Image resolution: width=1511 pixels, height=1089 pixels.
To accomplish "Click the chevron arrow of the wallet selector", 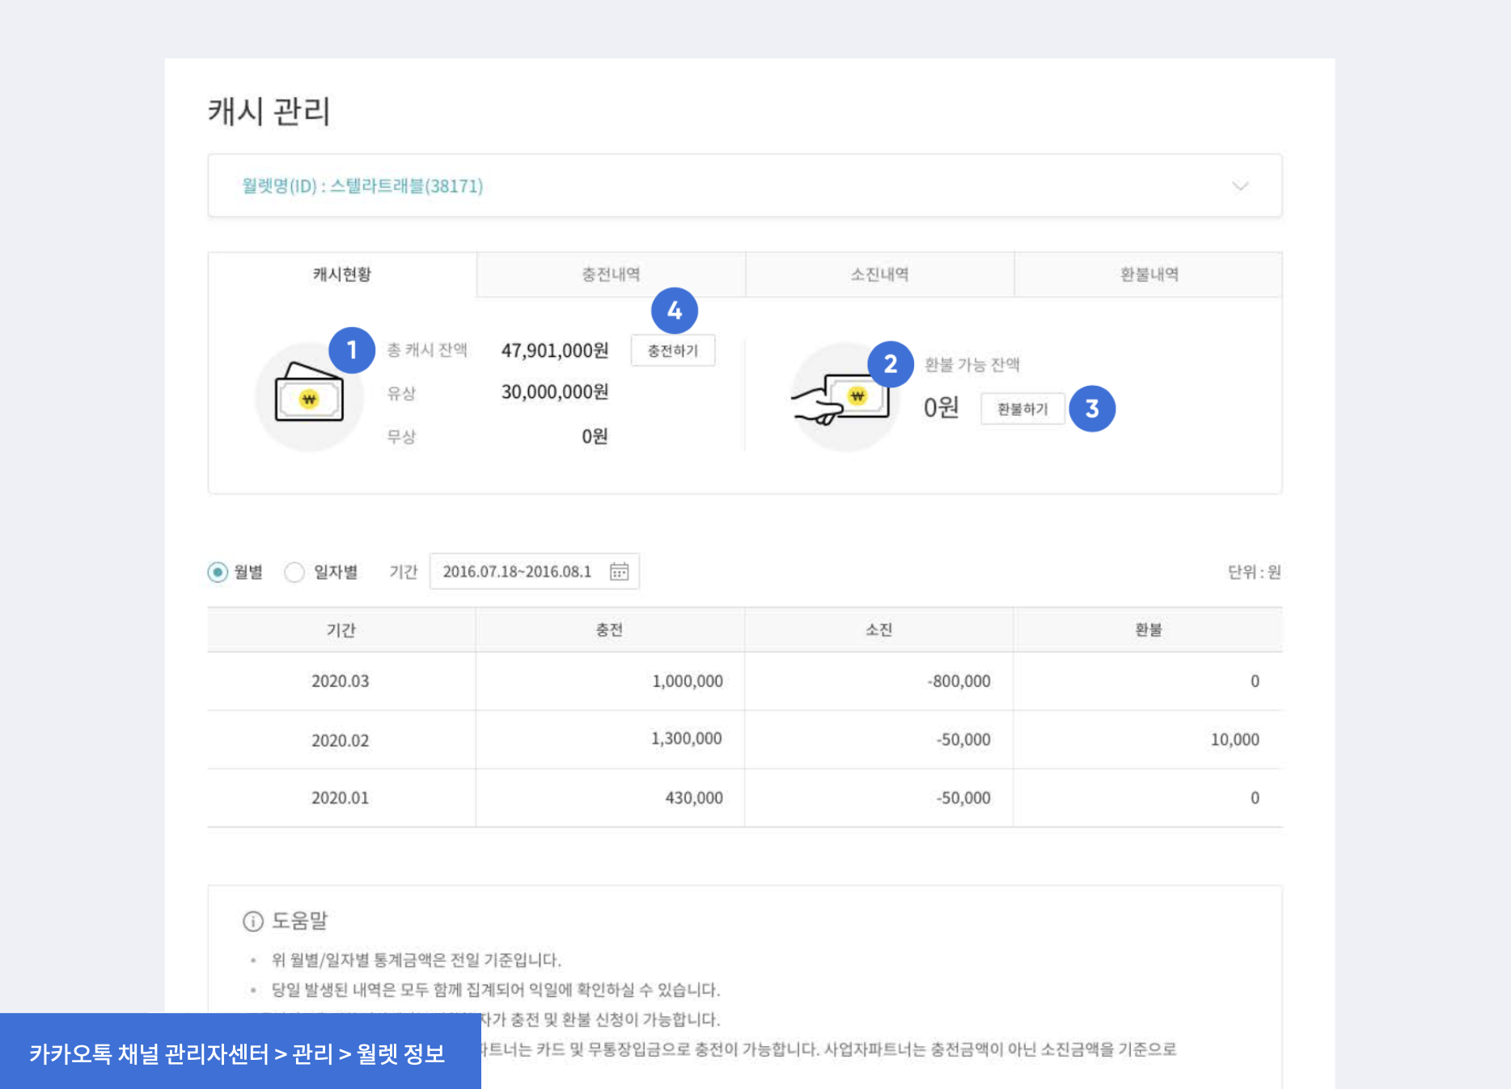I will [x=1239, y=186].
